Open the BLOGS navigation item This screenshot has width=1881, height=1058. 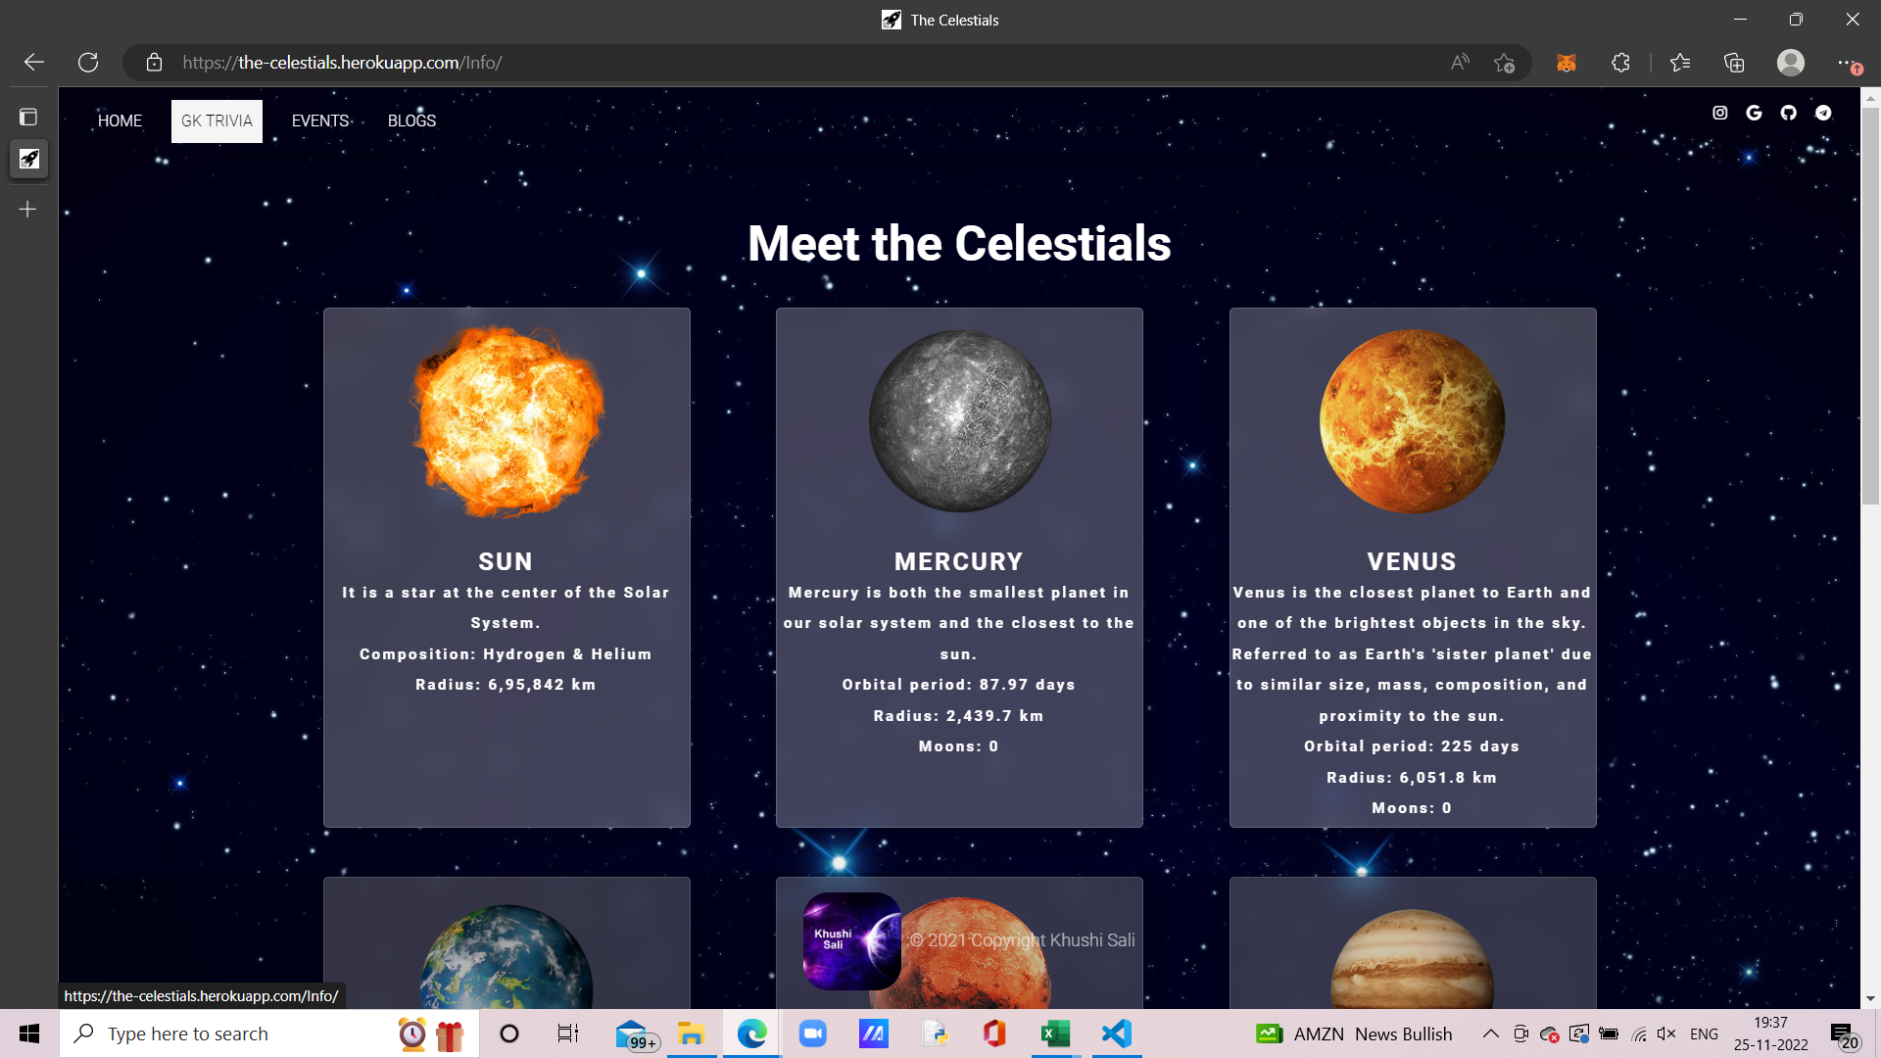coord(411,120)
